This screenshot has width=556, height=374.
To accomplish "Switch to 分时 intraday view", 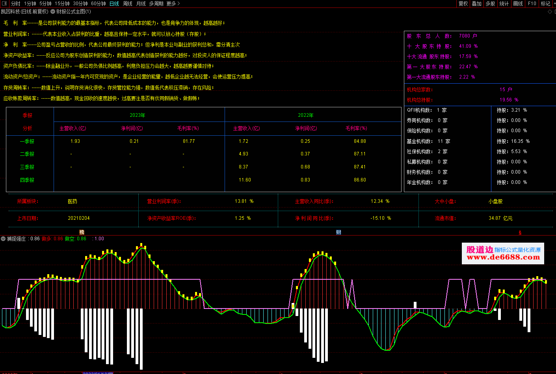I will (15, 4).
